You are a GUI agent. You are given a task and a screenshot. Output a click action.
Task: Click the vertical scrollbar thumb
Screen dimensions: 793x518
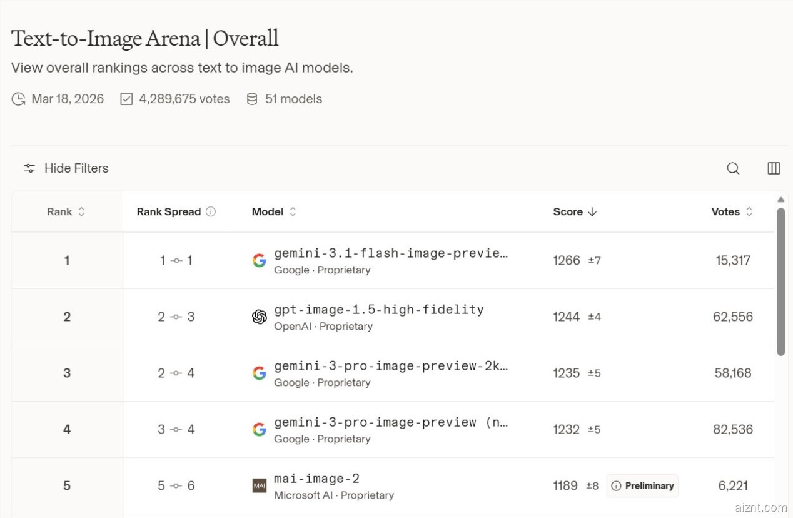[780, 282]
